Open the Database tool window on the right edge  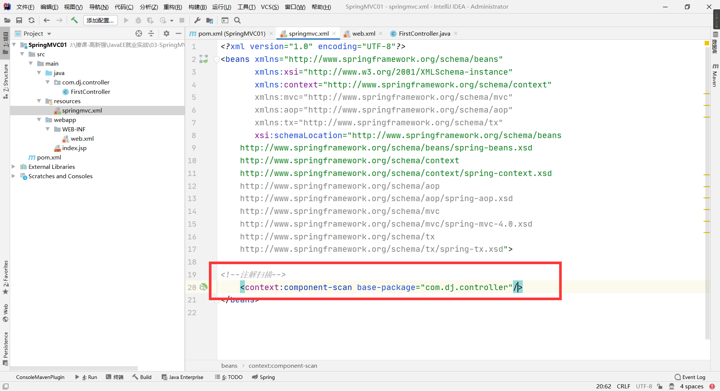pyautogui.click(x=715, y=42)
